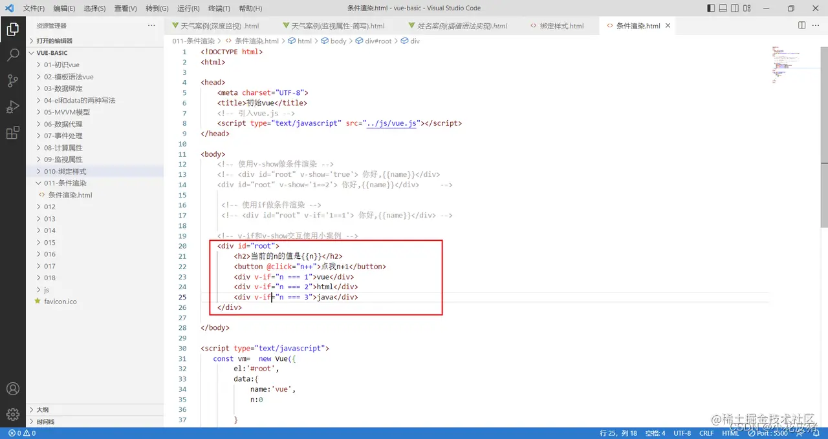Open editor more actions ellipsis

817,26
